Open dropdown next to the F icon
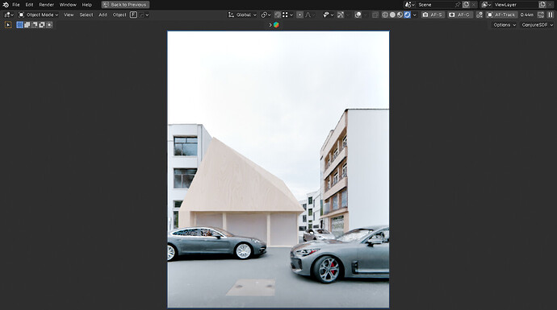This screenshot has height=310, width=557. (x=144, y=14)
